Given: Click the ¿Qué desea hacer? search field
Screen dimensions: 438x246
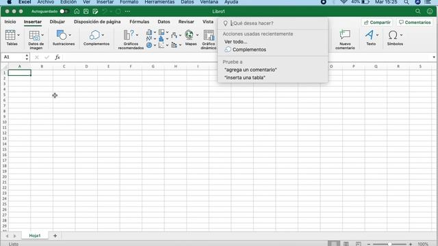Looking at the screenshot, I should 272,23.
